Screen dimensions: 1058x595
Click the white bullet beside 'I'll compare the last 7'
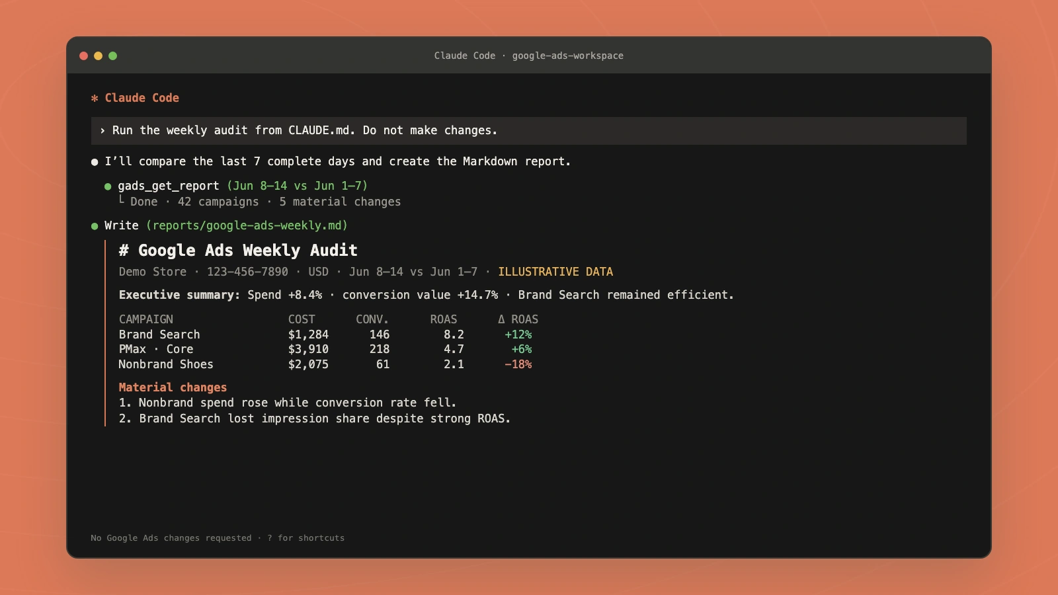[95, 162]
